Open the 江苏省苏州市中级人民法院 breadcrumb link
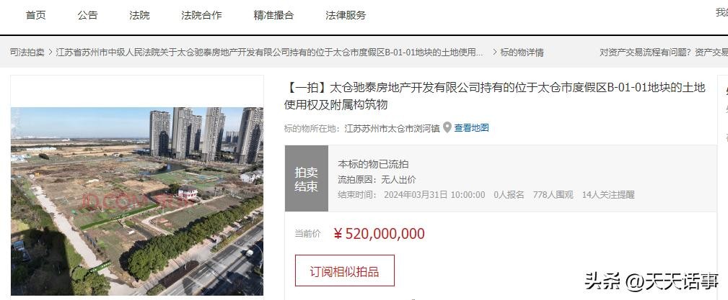The image size is (728, 300). pos(270,53)
